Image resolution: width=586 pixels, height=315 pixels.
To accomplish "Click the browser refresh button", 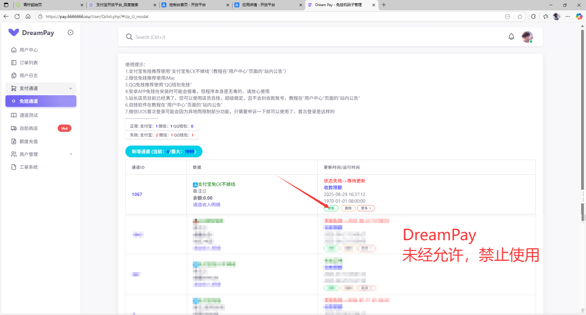I will click(17, 16).
